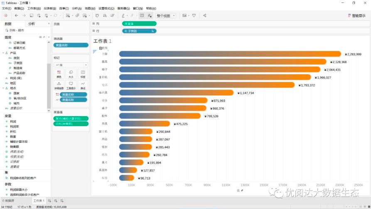371x209 pixels.
Task: Click the 子类别 pill on rows shelf
Action: click(139, 31)
